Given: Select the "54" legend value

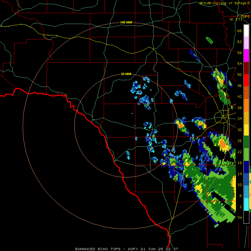Looking at the screenshot, I should tap(240, 64).
